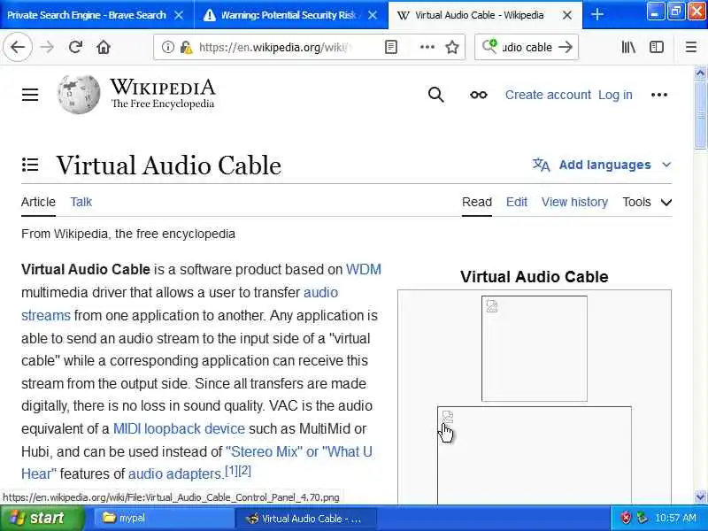Click the 10:57 AM clock

[x=675, y=518]
